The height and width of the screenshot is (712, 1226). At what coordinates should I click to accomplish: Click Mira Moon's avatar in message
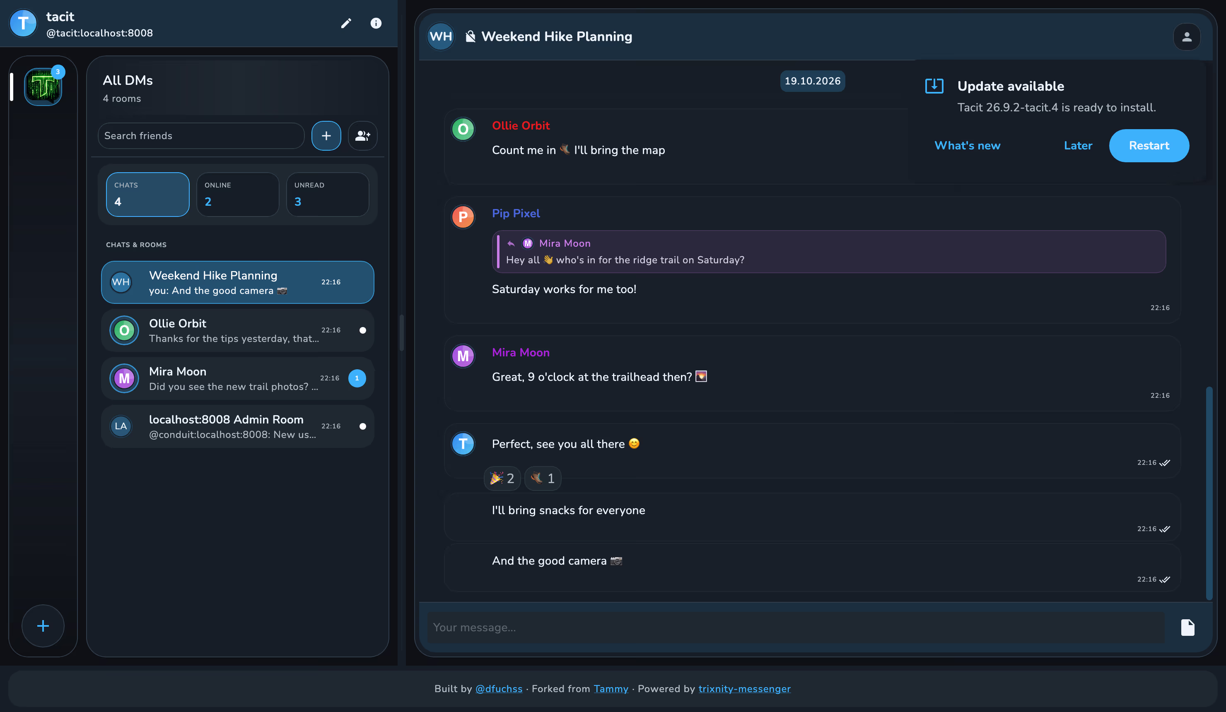tap(463, 356)
